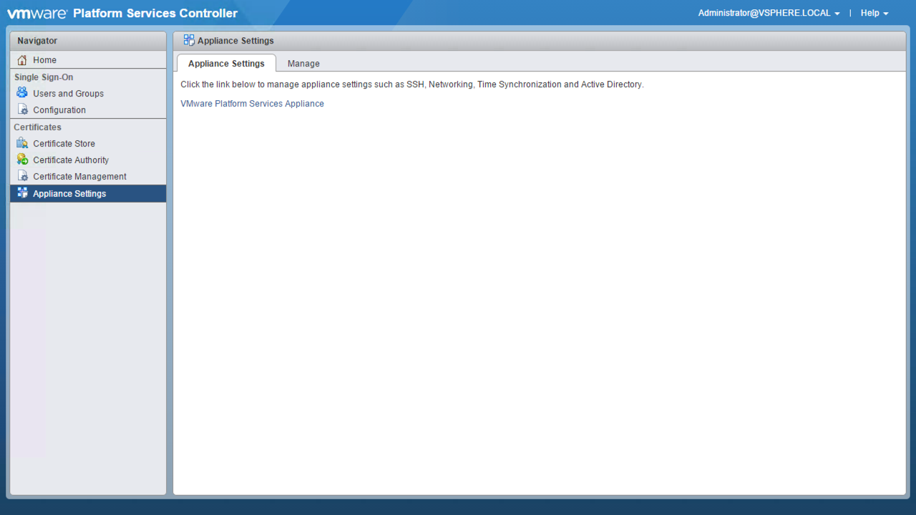Click the Home house icon in Navigator

coord(22,60)
